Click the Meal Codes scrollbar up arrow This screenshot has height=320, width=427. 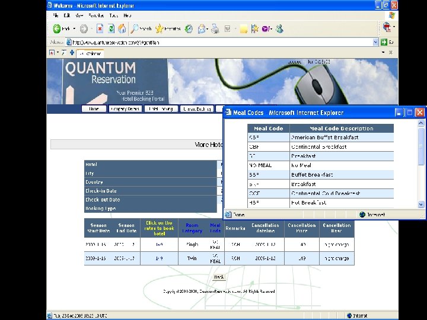pyautogui.click(x=421, y=123)
